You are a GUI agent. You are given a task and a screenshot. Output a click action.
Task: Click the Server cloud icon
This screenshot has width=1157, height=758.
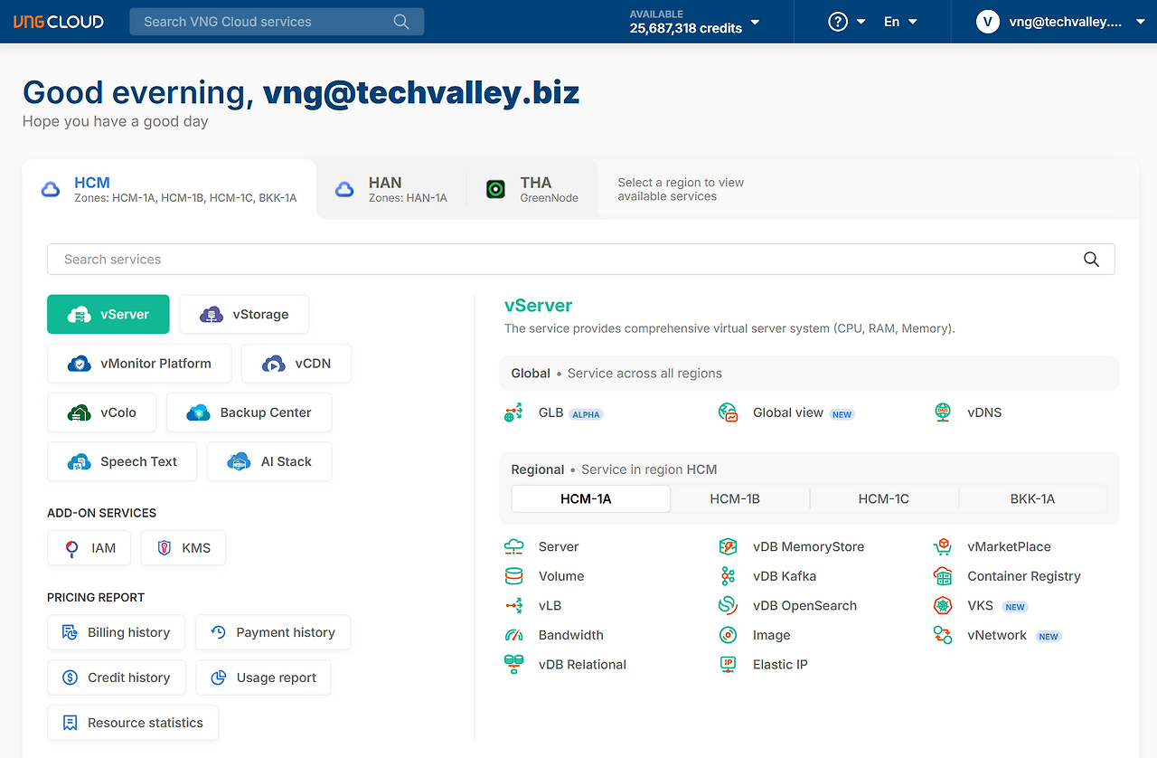pos(513,546)
